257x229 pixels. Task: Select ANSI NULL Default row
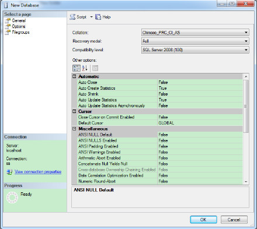(160, 135)
